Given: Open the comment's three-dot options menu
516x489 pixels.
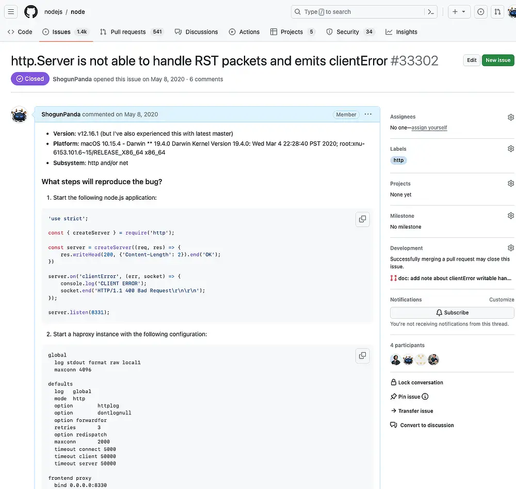Looking at the screenshot, I should [368, 115].
